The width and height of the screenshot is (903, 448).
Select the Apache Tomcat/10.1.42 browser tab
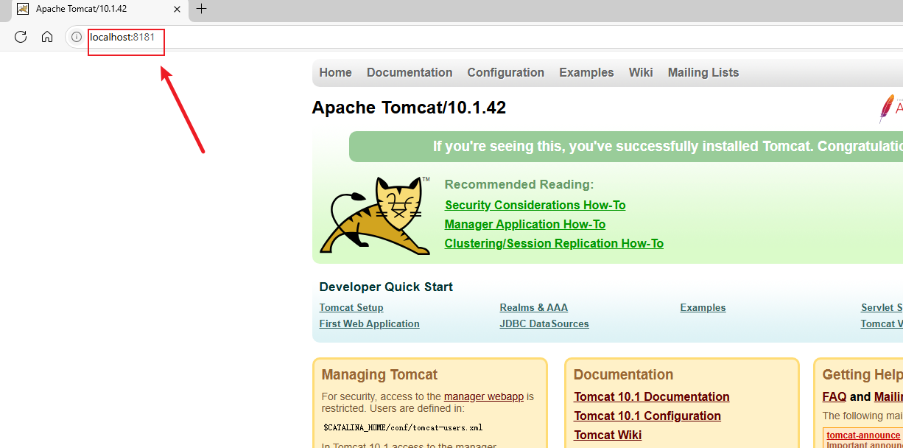[x=99, y=9]
